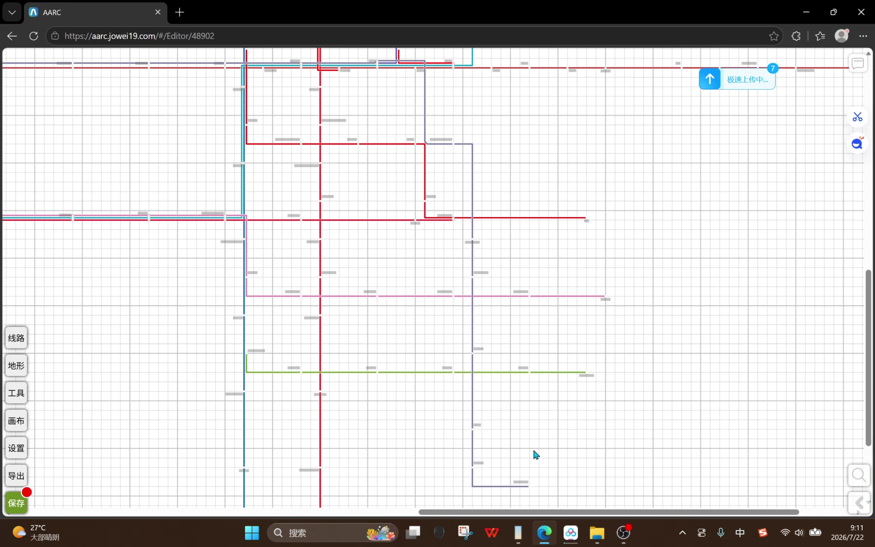Image resolution: width=875 pixels, height=547 pixels.
Task: Expand the browser tab list chevron
Action: click(12, 12)
